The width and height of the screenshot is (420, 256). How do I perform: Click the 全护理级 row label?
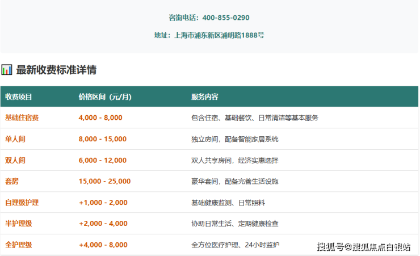tap(19, 245)
